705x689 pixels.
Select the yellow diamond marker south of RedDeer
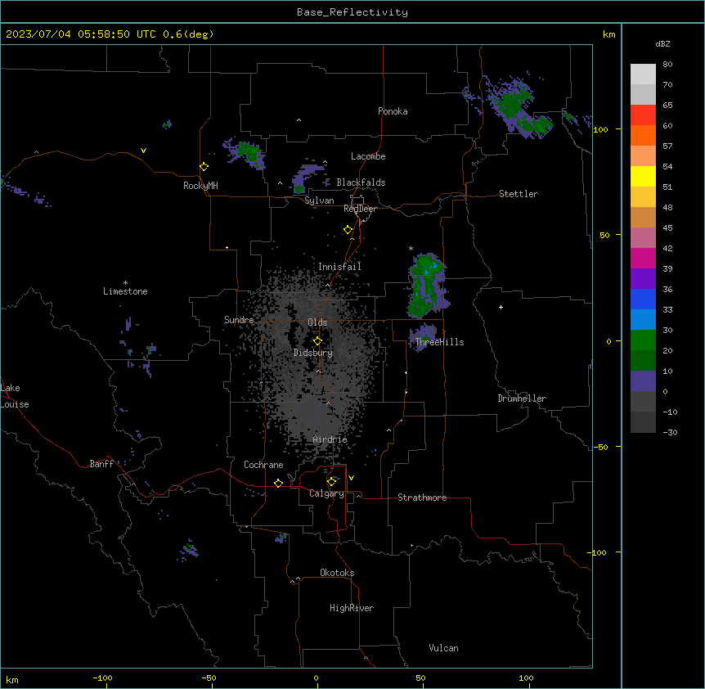click(x=348, y=230)
